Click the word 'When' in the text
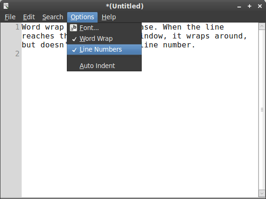Image resolution: width=266 pixels, height=199 pixels. tap(172, 27)
